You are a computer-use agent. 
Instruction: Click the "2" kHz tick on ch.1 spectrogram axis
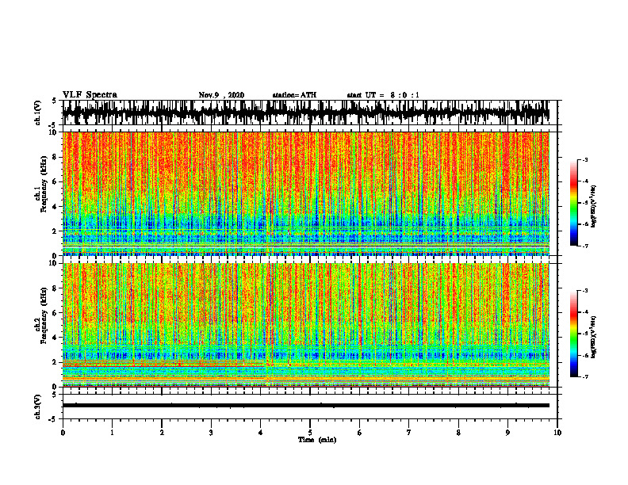click(x=55, y=231)
